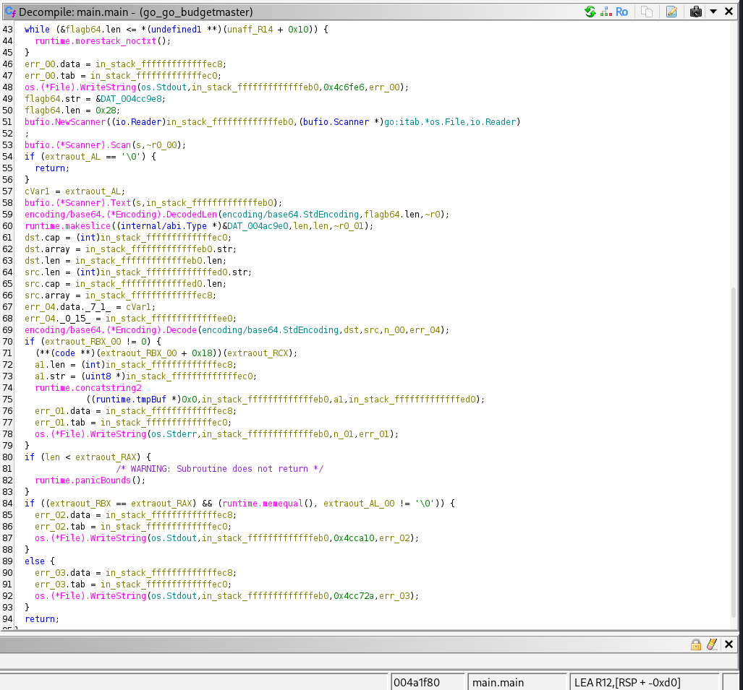743x690 pixels.
Task: Click a1.str on line 73
Action: pos(50,376)
